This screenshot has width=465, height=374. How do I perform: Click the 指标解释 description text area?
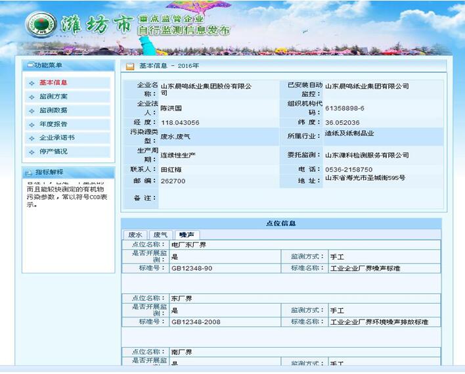(68, 197)
